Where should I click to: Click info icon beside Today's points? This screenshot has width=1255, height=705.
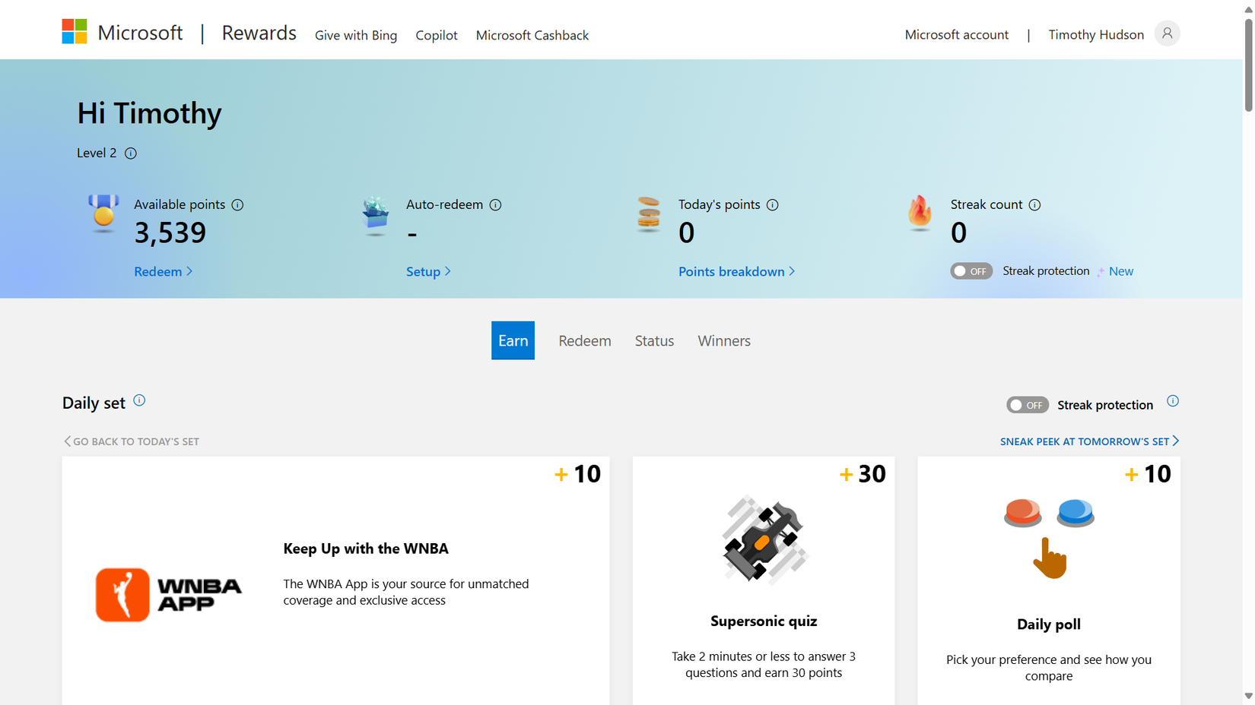pos(772,205)
